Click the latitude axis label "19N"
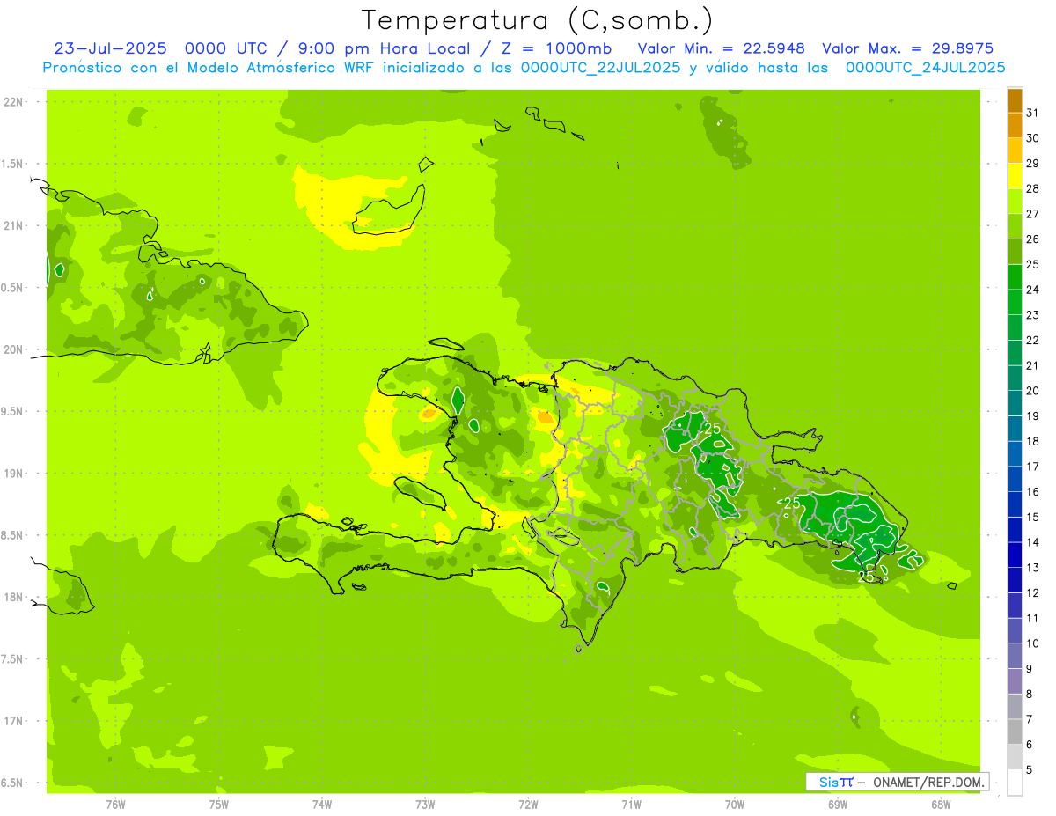 (x=14, y=474)
